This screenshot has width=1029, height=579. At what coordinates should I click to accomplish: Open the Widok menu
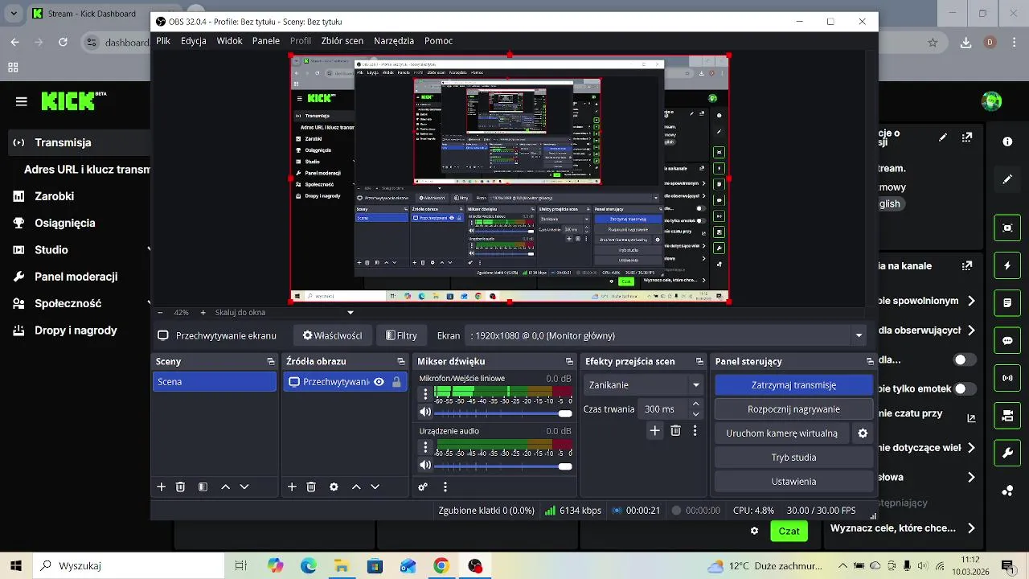(x=229, y=40)
